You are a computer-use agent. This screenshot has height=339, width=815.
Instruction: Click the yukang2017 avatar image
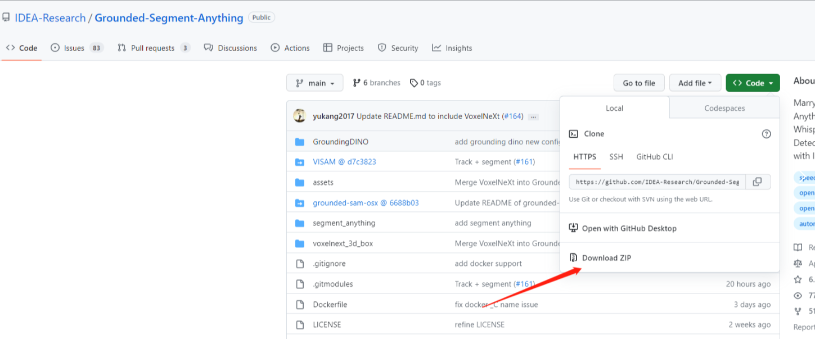click(x=299, y=116)
